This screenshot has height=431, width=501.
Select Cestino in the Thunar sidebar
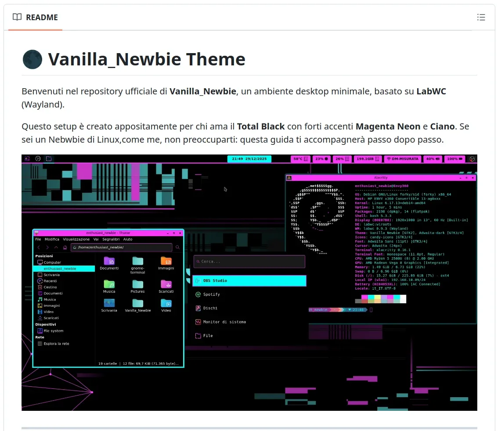click(50, 287)
